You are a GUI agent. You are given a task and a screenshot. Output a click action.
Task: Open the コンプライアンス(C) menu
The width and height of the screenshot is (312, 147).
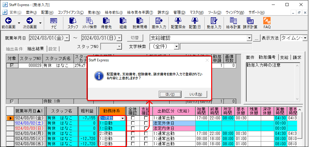tap(71, 12)
